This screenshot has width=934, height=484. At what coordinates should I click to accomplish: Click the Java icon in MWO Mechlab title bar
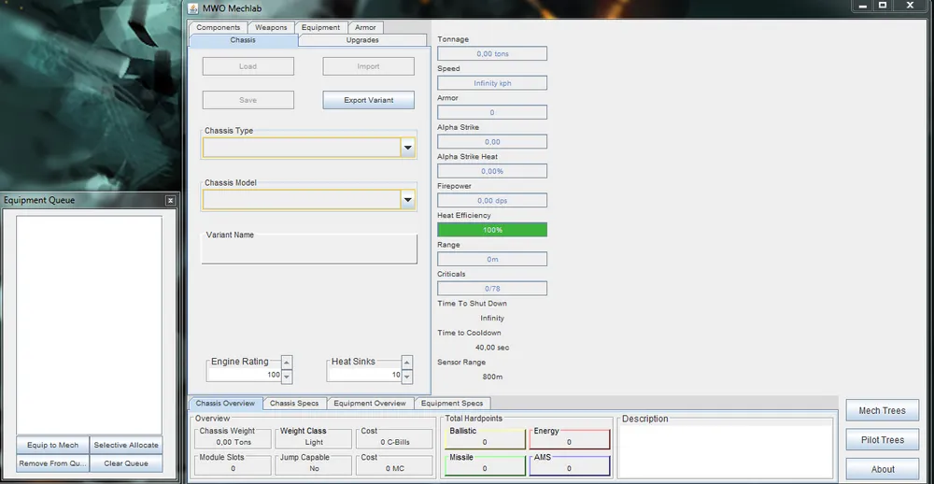point(193,7)
